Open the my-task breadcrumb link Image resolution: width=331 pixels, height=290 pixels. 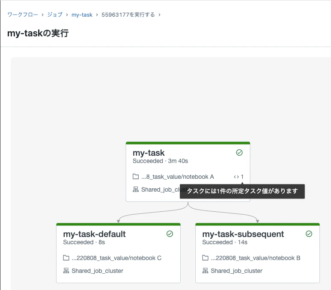click(x=82, y=15)
